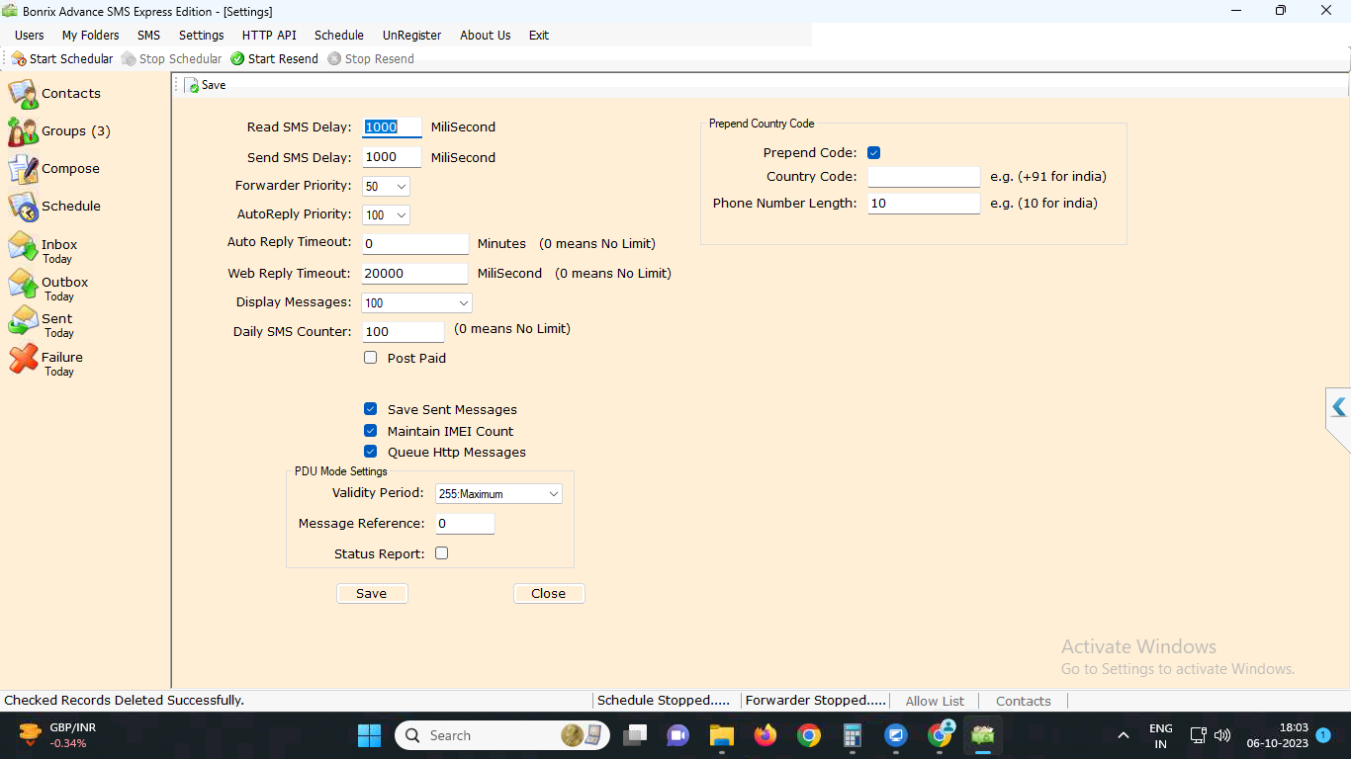Image resolution: width=1351 pixels, height=759 pixels.
Task: Open Display Messages dropdown
Action: [x=417, y=303]
